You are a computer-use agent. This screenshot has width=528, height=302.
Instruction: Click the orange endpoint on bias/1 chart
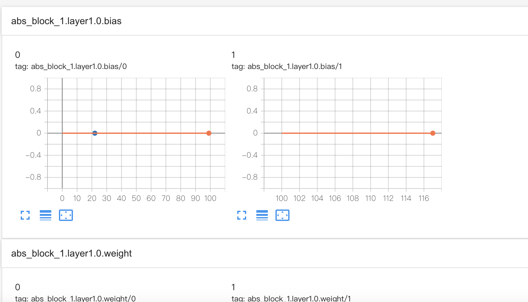point(432,133)
